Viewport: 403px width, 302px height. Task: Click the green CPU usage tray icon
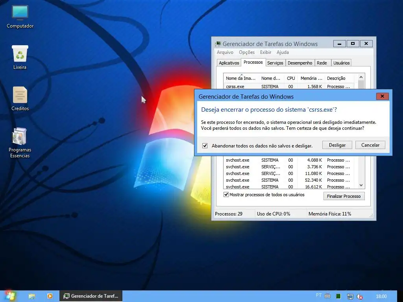pos(338,296)
